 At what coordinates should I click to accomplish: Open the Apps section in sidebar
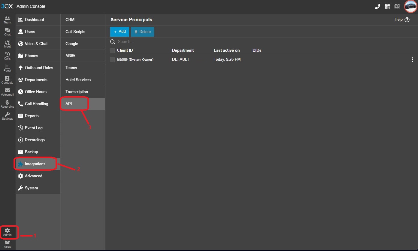(x=7, y=244)
